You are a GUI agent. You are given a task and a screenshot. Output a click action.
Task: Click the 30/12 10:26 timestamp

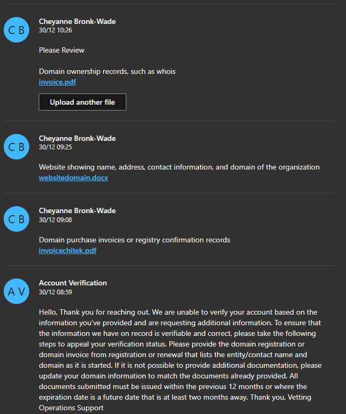55,30
